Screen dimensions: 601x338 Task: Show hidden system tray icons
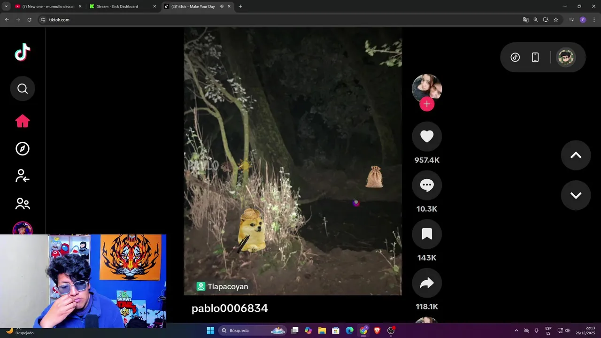click(x=516, y=330)
